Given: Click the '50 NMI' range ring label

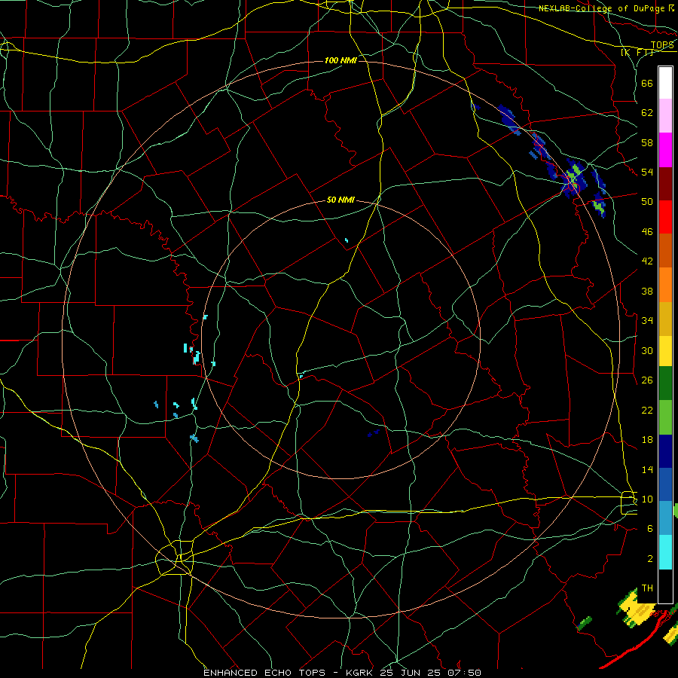Looking at the screenshot, I should [x=341, y=200].
